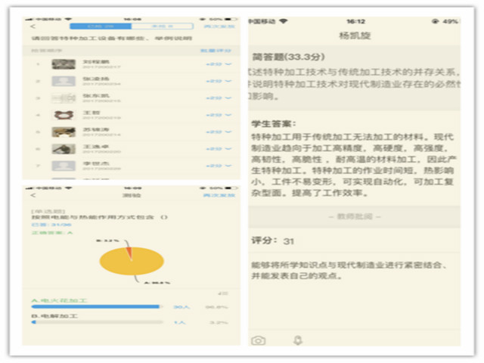Screen dimensions: 484x363
Task: Tap the progress bar for B.电解加工
Action: (x=98, y=322)
